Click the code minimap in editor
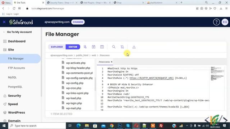Screen dimensions: 230x129 pos(217,73)
